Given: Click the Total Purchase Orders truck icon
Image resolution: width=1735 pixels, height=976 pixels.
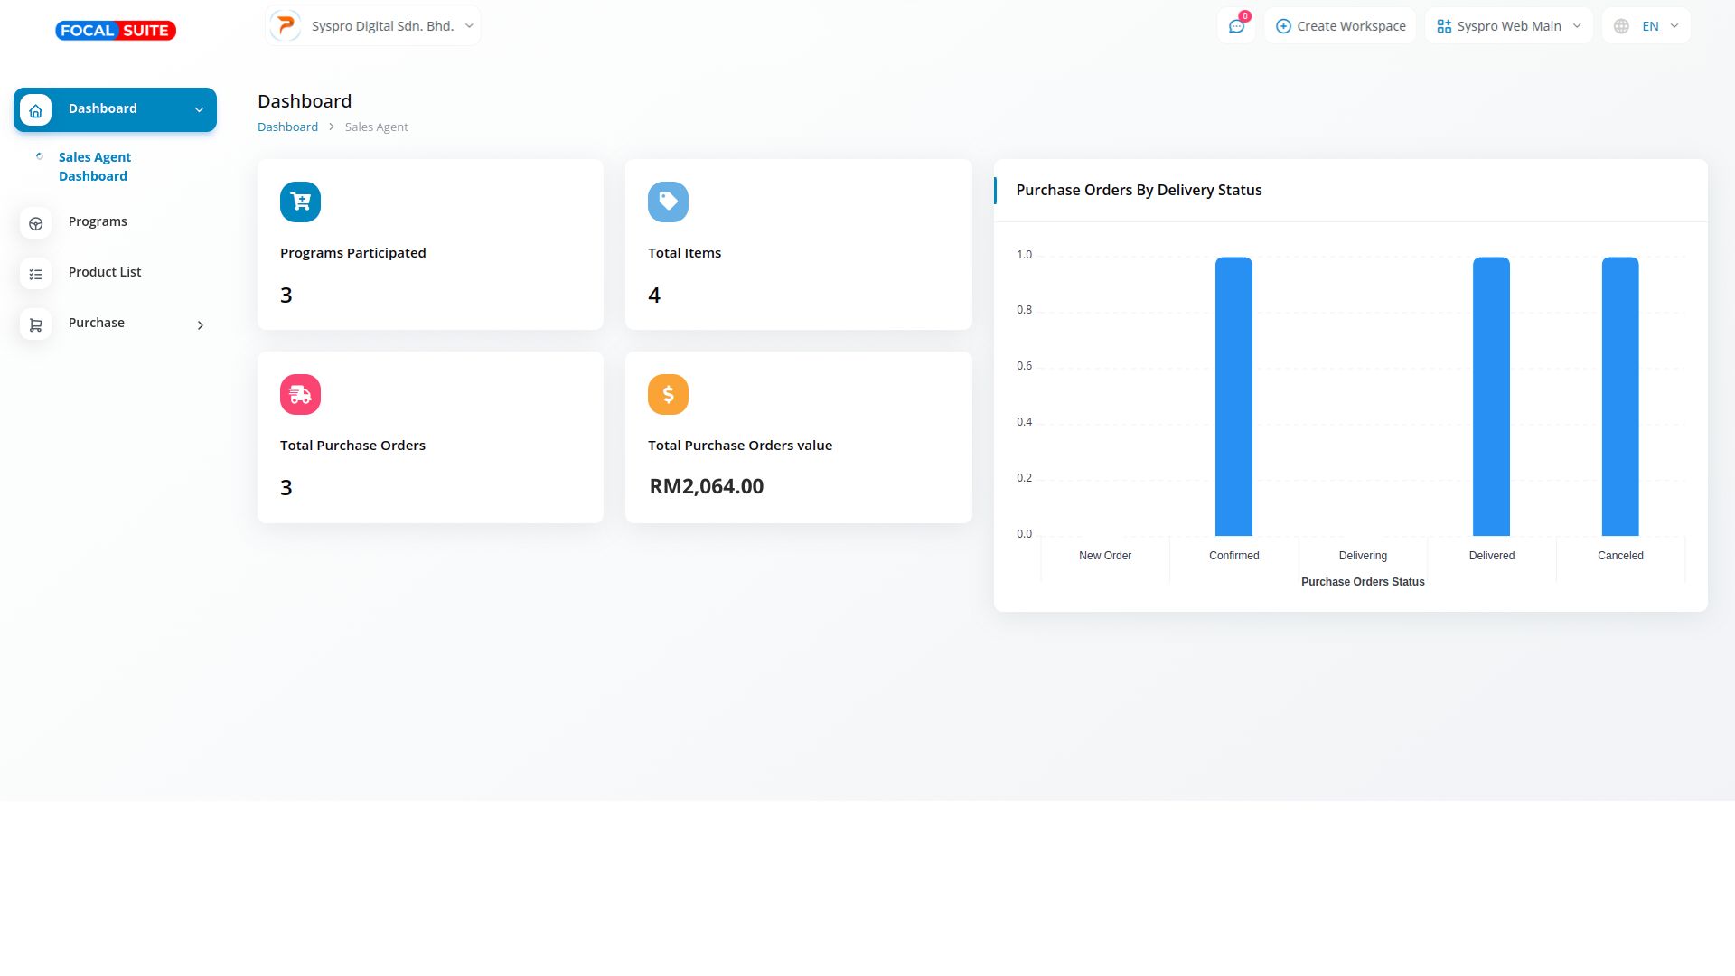Looking at the screenshot, I should click(x=300, y=394).
